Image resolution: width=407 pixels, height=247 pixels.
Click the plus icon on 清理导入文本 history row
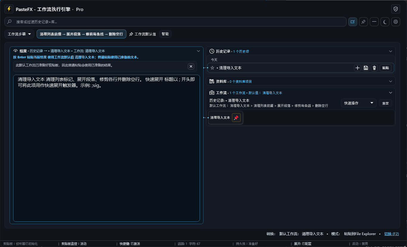[x=358, y=68]
